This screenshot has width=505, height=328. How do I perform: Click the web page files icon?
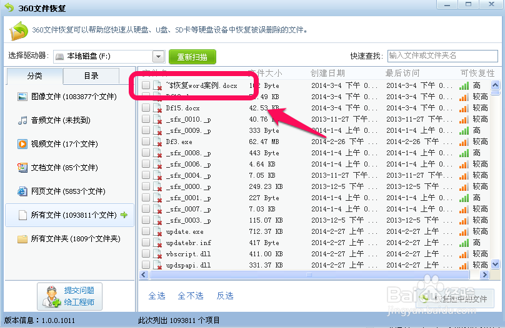(x=22, y=191)
